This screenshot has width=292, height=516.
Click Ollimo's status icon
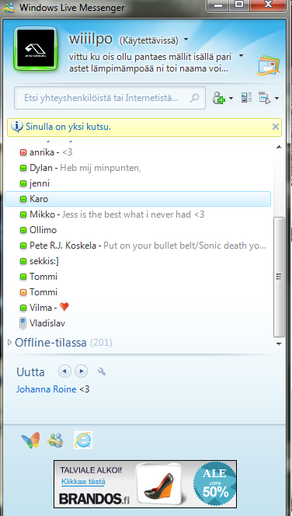23,230
